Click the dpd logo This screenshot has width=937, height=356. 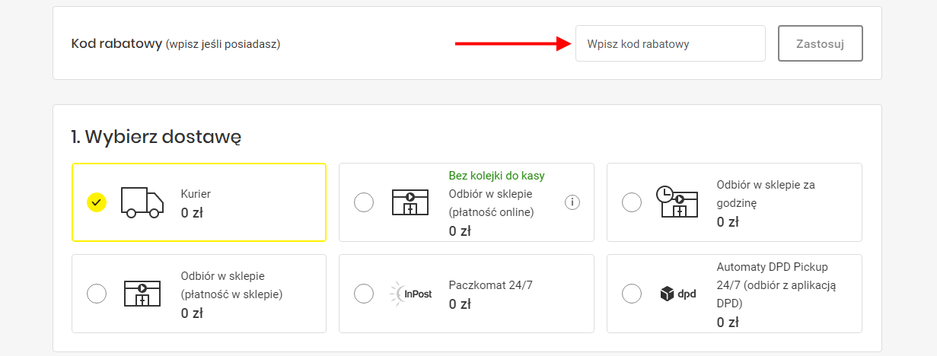(x=677, y=294)
